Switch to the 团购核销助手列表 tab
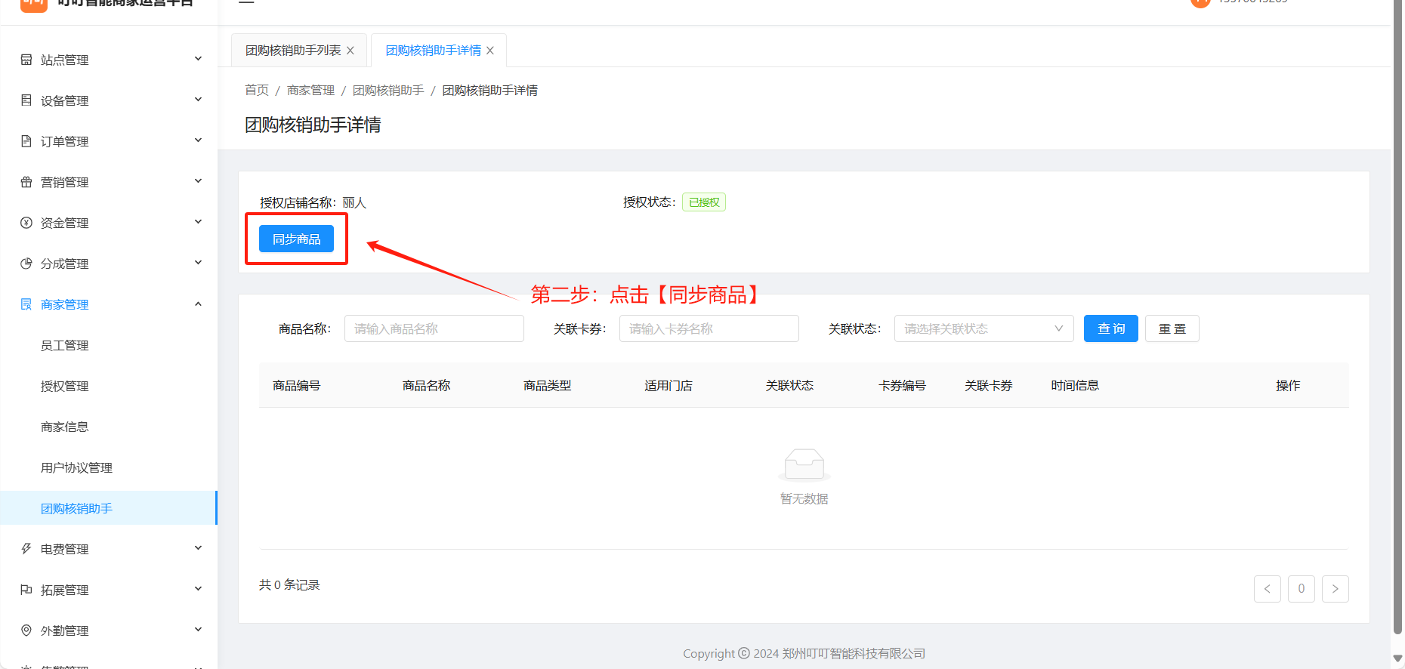1405x669 pixels. tap(293, 51)
